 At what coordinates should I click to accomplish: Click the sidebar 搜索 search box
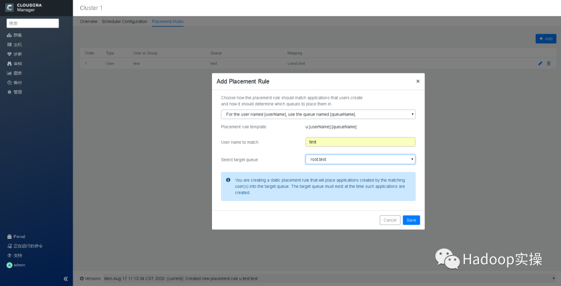(33, 23)
